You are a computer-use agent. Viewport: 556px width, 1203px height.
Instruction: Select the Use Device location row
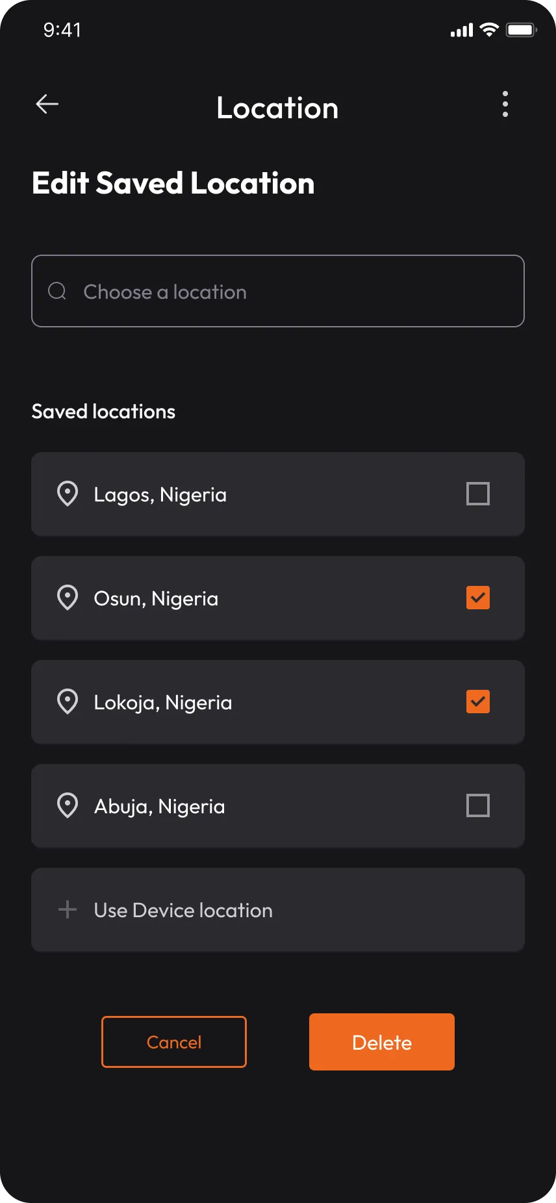pyautogui.click(x=278, y=909)
